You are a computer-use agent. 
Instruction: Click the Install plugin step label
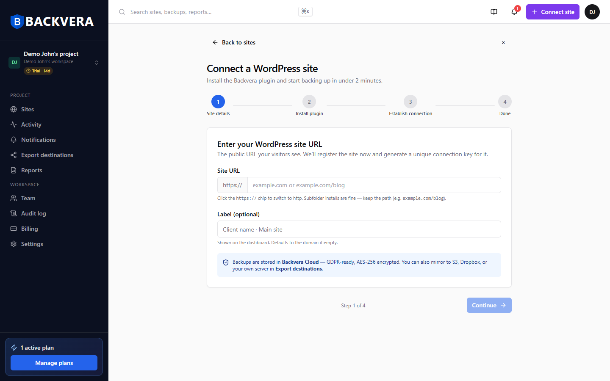(309, 113)
